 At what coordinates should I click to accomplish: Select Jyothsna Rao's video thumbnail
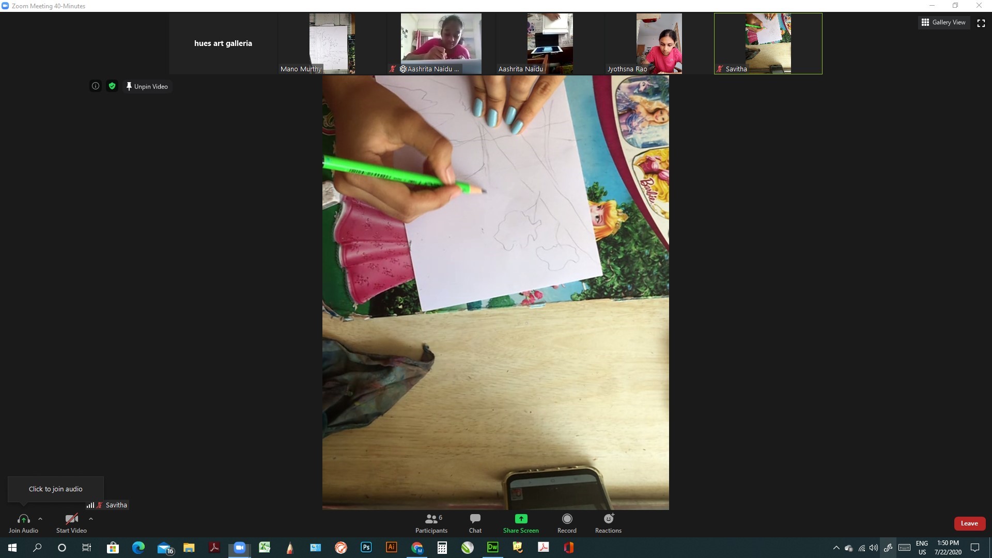coord(659,43)
